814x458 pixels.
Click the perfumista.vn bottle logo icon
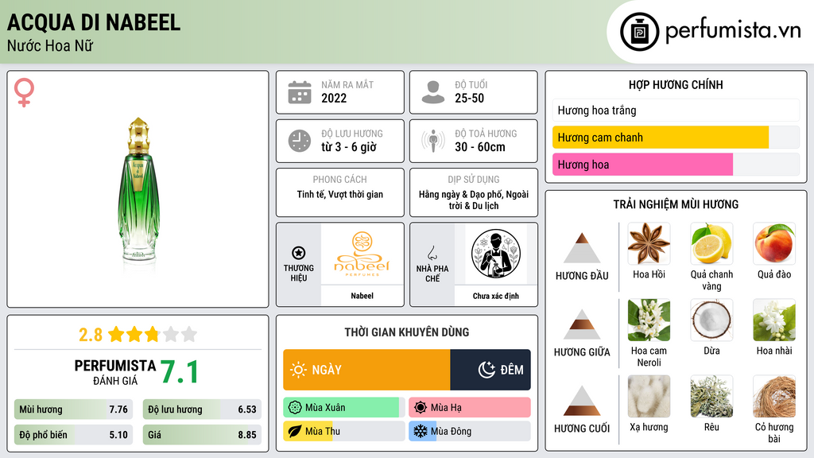click(x=639, y=32)
